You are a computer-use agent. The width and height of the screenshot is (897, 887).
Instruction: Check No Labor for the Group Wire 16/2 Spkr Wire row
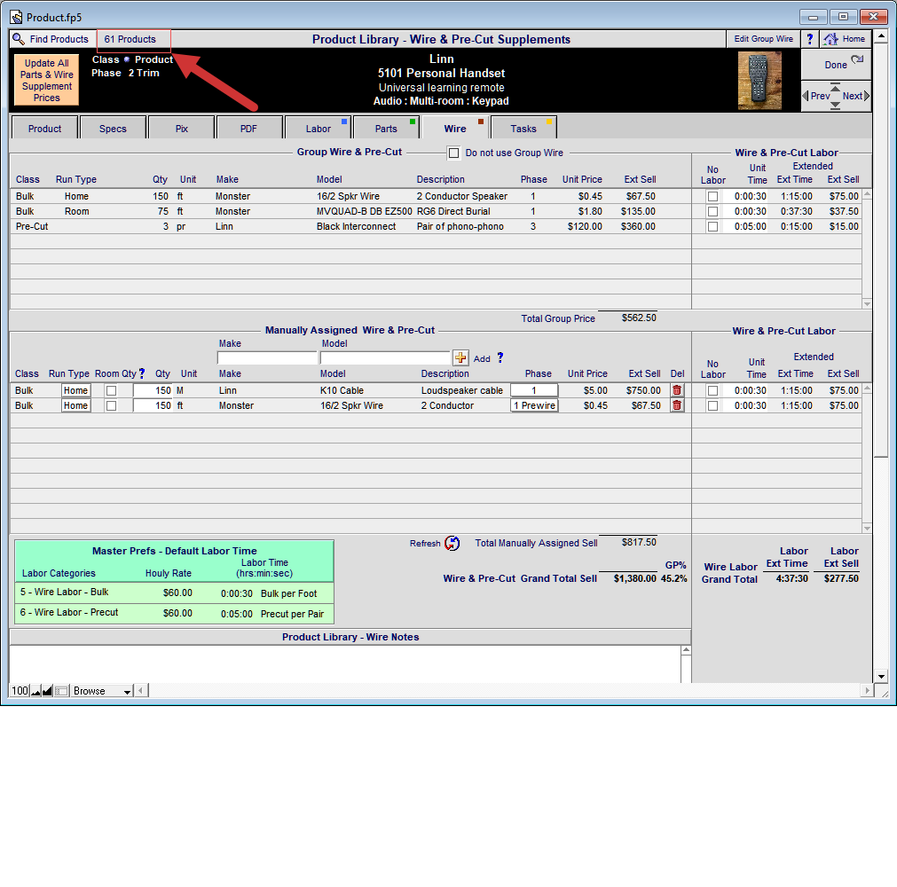pos(712,196)
